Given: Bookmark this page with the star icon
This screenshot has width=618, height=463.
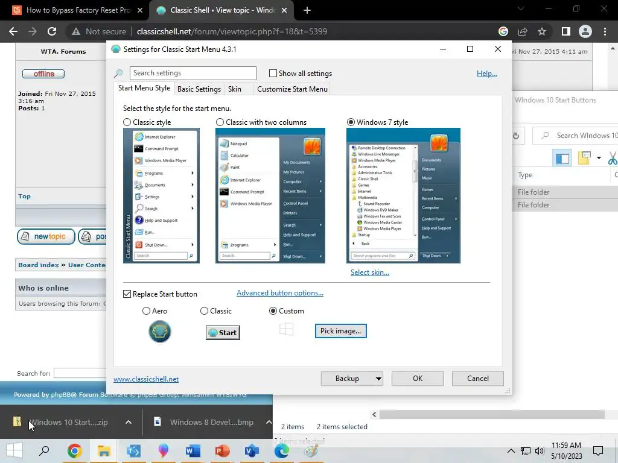Looking at the screenshot, I should pos(542,31).
